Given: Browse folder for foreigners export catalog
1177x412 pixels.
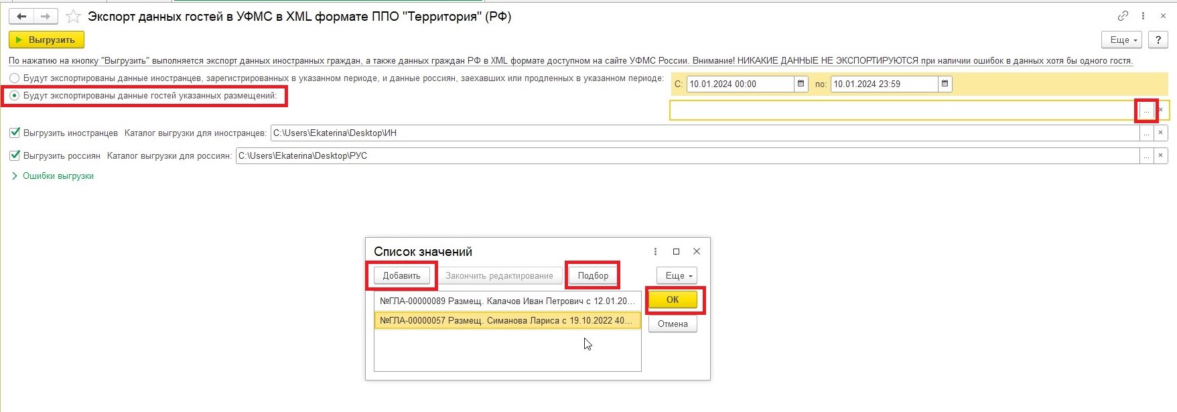Looking at the screenshot, I should coord(1146,133).
